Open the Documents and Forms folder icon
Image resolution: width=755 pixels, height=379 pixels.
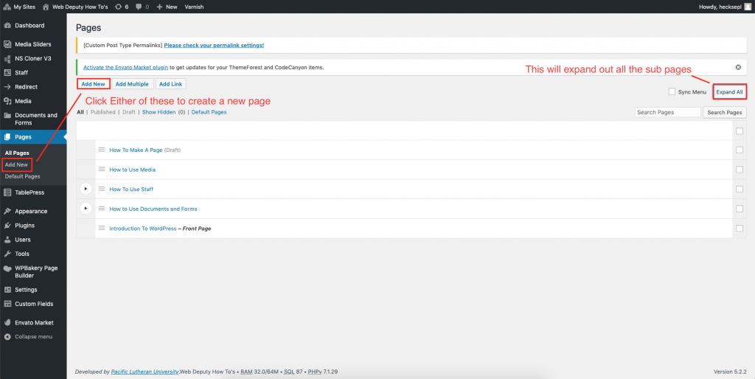7,116
